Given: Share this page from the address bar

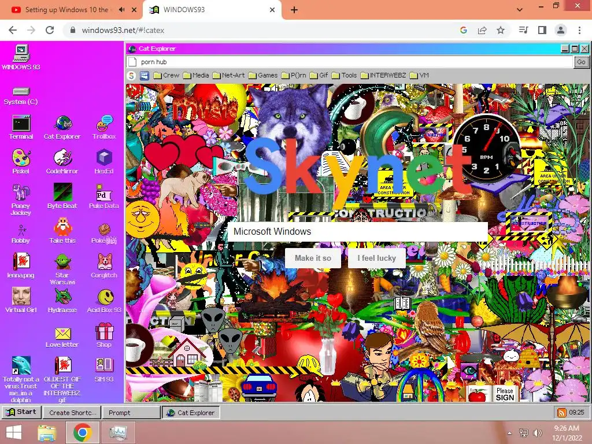Looking at the screenshot, I should tap(482, 30).
